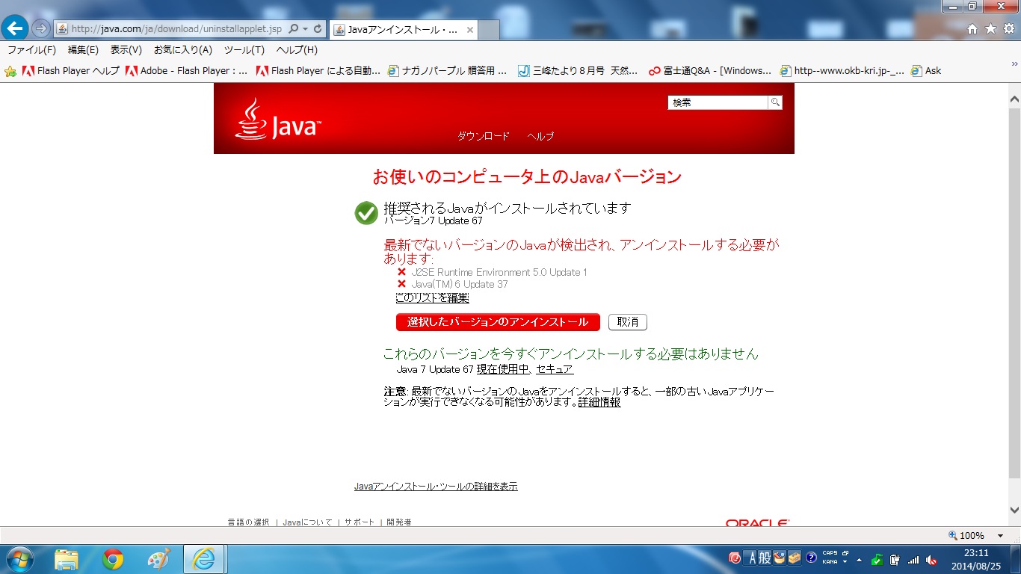The image size is (1021, 574).
Task: Click 言語の選択 footer link
Action: 248,522
